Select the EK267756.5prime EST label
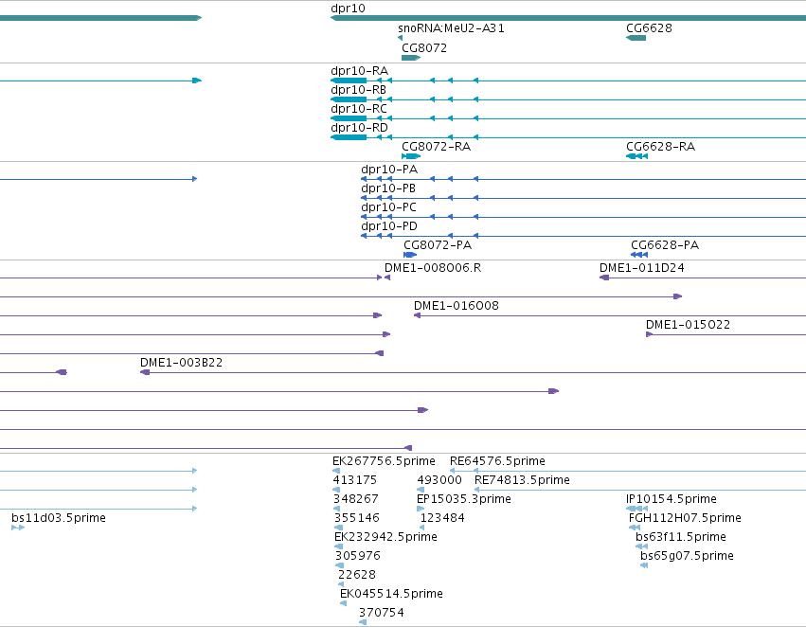 tap(384, 461)
